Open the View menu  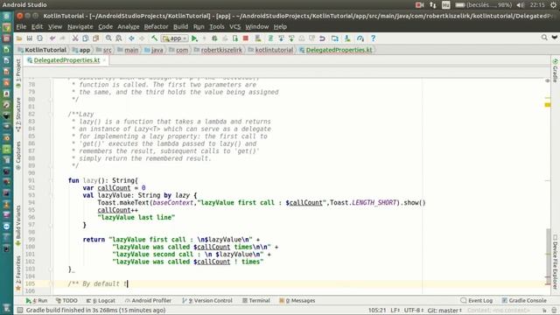click(x=55, y=27)
